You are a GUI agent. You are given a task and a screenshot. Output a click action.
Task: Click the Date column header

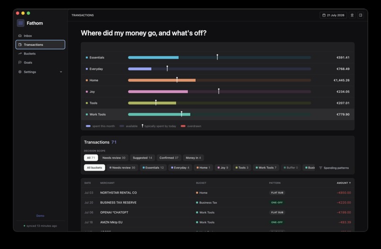pos(87,183)
